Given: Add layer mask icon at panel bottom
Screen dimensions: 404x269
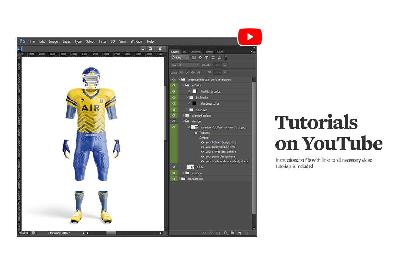Looking at the screenshot, I should click(218, 233).
